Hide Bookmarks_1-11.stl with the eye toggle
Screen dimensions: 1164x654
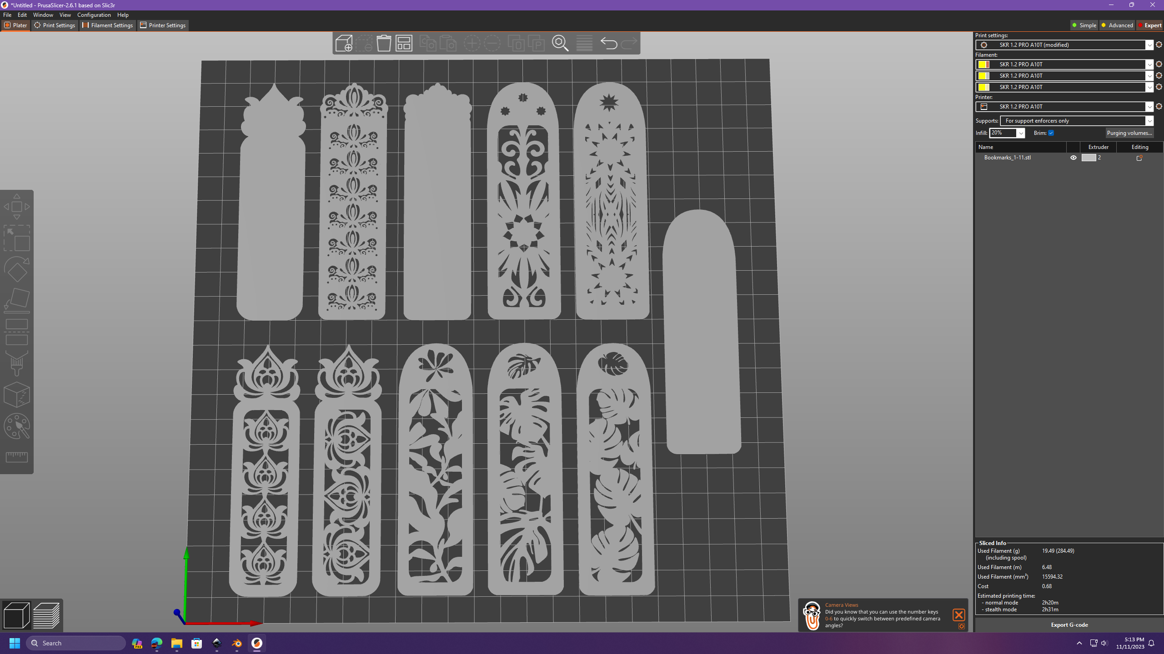(1074, 158)
